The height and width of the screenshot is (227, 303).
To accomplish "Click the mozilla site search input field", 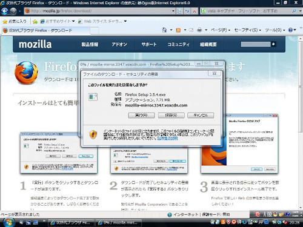I will pos(256,44).
